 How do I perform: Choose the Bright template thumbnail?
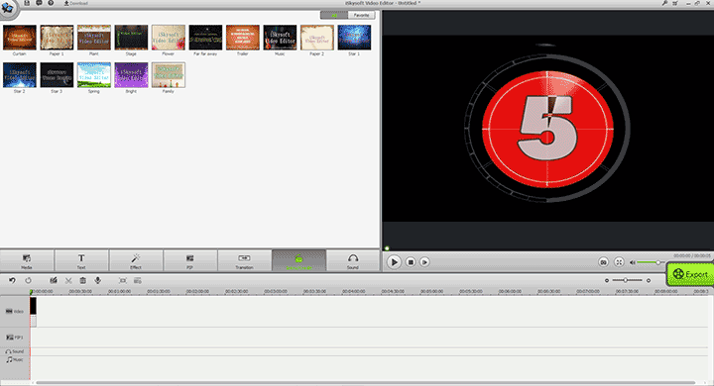[131, 75]
